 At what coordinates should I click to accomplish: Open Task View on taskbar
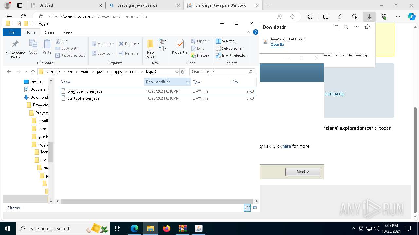118,228
